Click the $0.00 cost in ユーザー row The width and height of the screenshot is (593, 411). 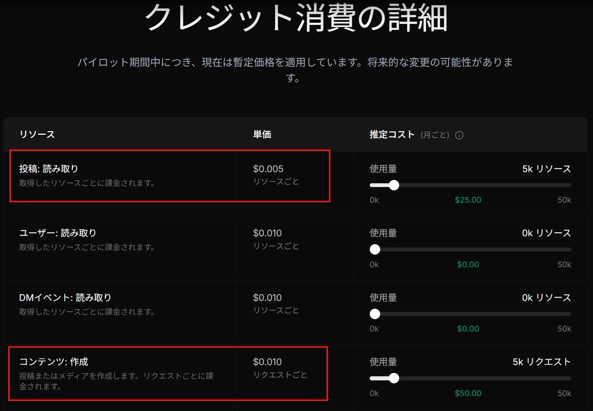tap(468, 264)
